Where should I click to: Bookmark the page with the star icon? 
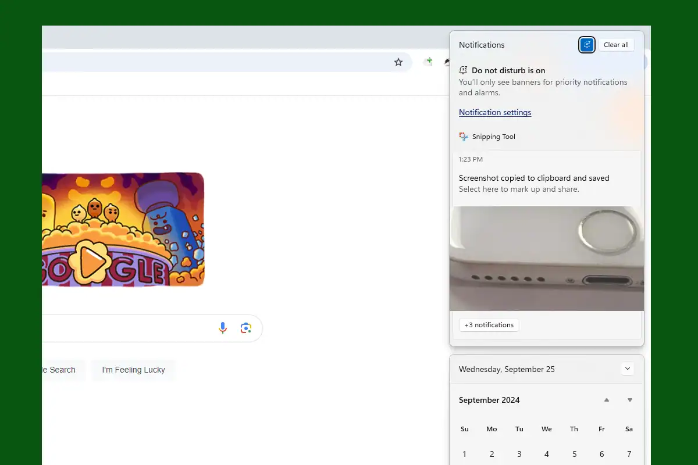coord(398,62)
